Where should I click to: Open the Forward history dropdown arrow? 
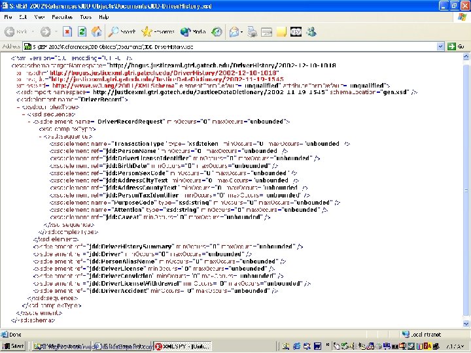coord(56,31)
